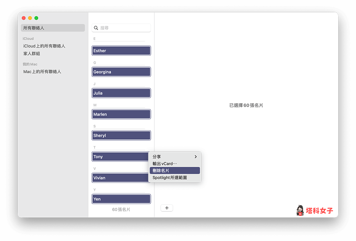Open the 家人群組 group
Screen dimensions: 356x241
32,54
